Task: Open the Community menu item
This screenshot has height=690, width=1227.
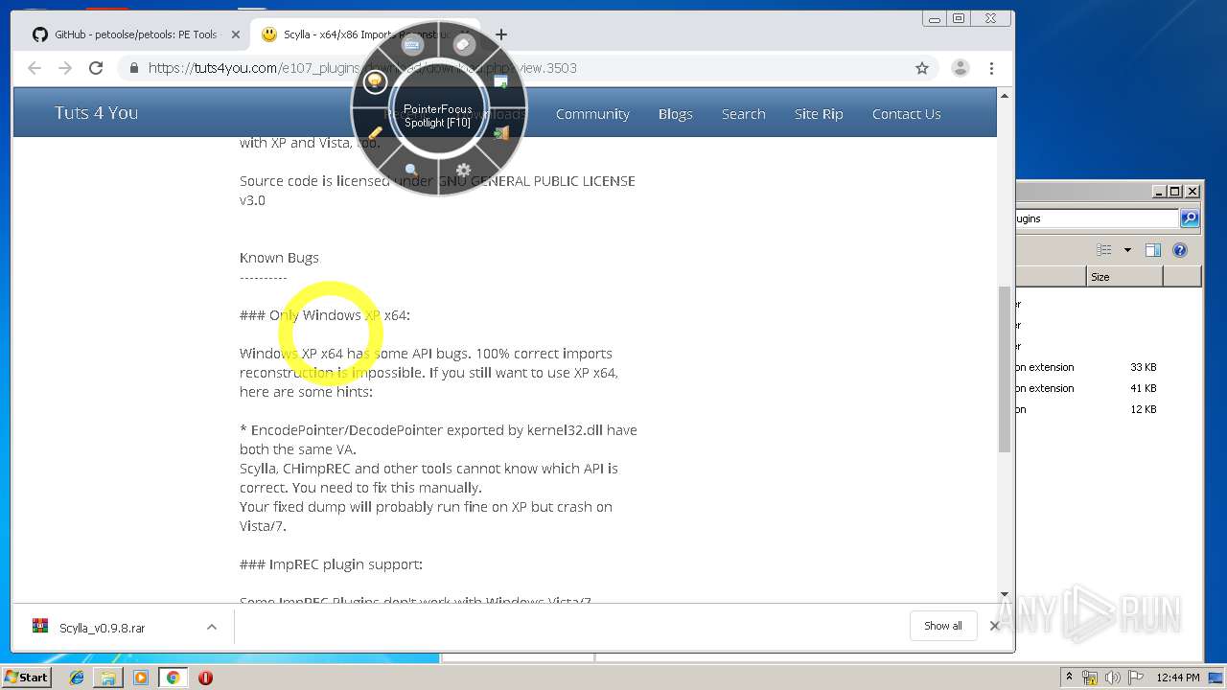Action: [x=592, y=114]
